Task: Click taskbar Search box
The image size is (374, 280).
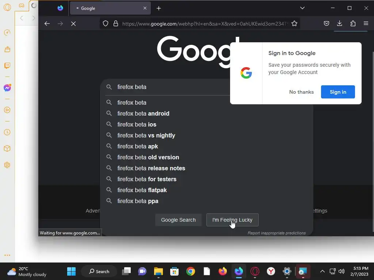Action: [x=99, y=271]
